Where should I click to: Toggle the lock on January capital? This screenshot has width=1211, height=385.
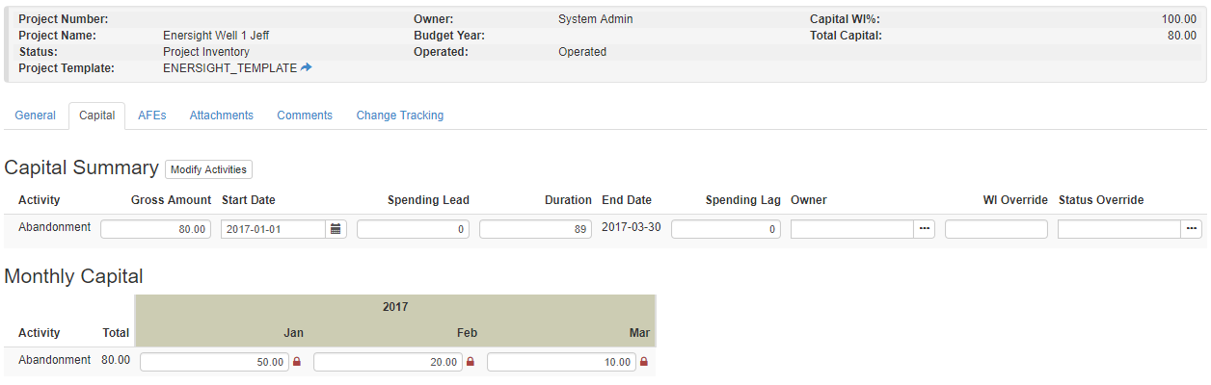tap(297, 363)
